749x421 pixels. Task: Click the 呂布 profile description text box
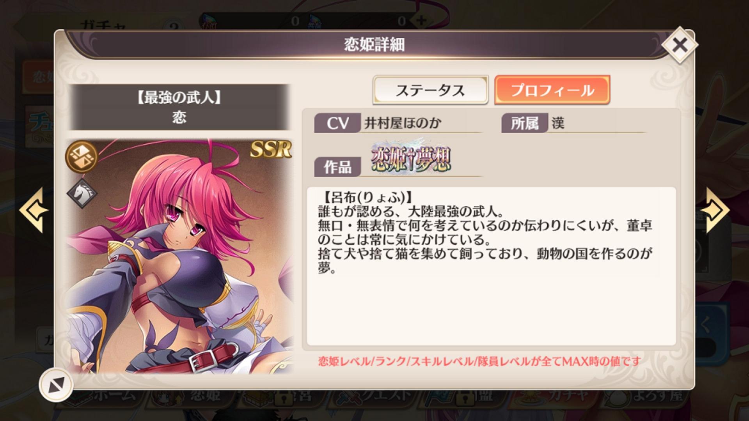pyautogui.click(x=491, y=266)
